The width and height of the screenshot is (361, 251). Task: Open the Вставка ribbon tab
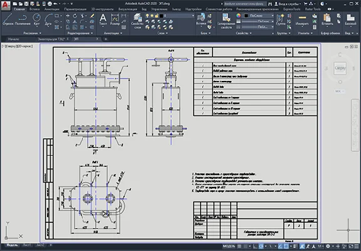34,9
